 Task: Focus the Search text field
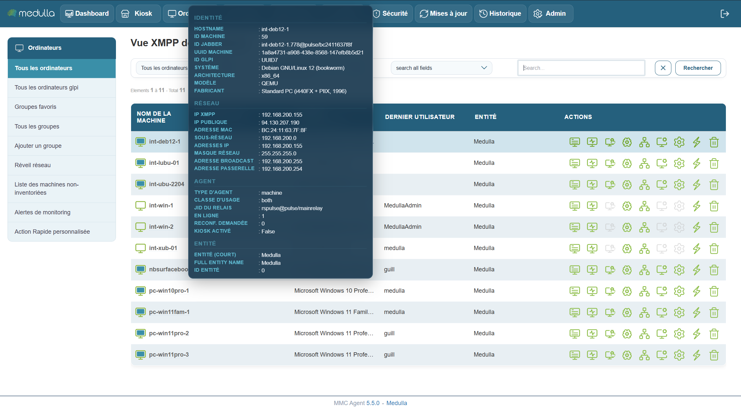click(x=581, y=68)
